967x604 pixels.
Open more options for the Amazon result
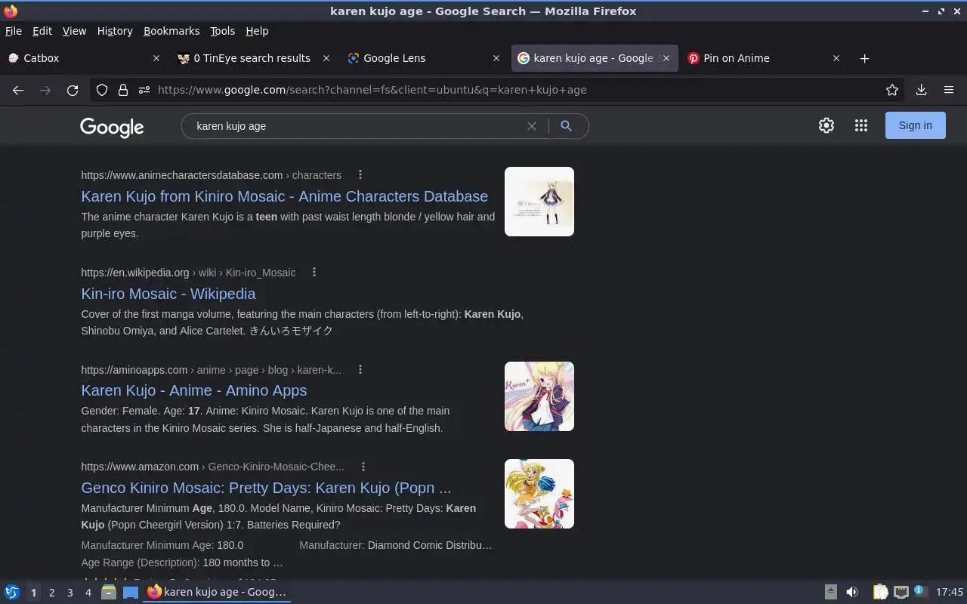pyautogui.click(x=363, y=467)
